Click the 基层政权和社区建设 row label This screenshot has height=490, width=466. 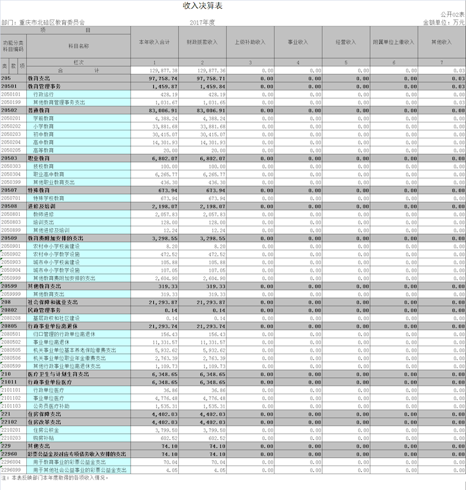coord(57,318)
